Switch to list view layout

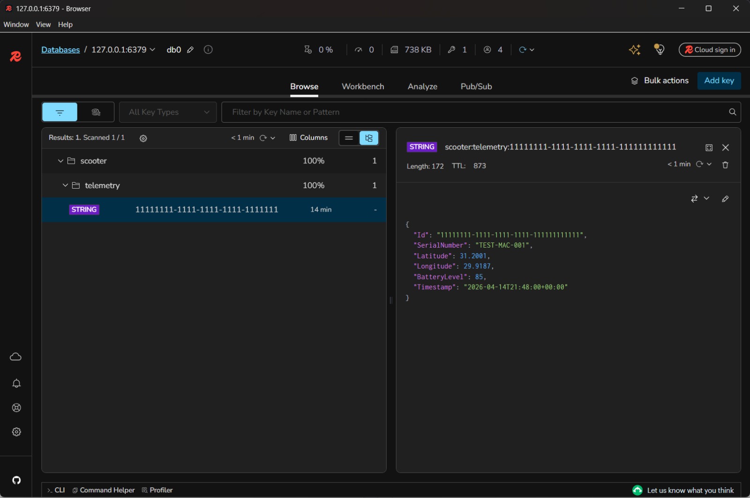(349, 138)
